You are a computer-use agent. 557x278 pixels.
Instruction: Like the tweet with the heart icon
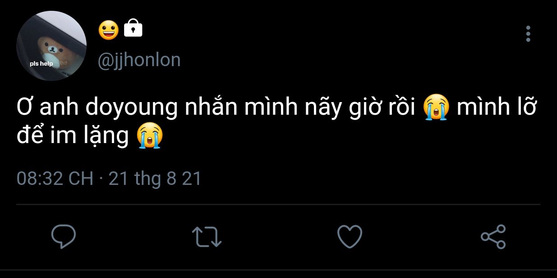click(350, 237)
